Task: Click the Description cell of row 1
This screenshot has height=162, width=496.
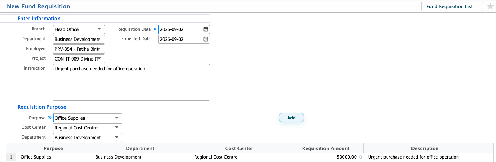Action: tap(425, 157)
